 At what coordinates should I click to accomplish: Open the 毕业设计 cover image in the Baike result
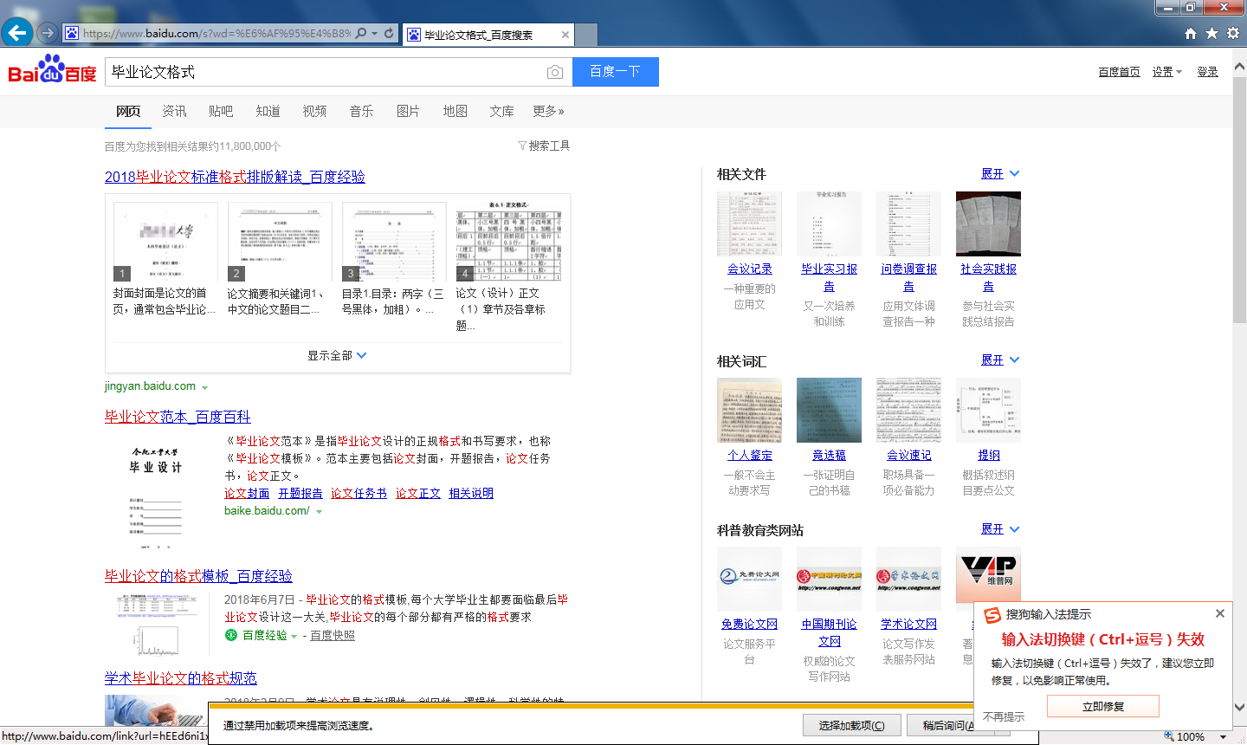(157, 496)
